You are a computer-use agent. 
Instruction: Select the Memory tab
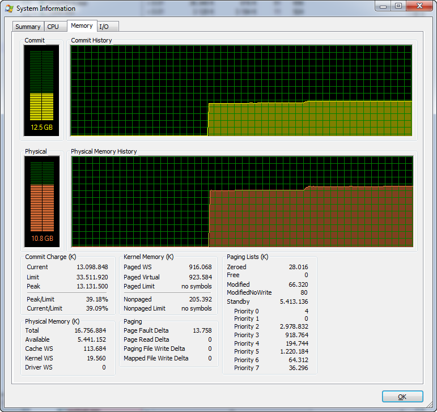tap(82, 26)
